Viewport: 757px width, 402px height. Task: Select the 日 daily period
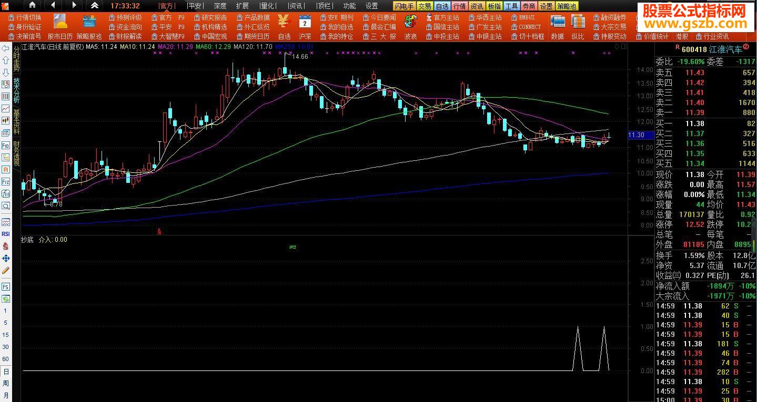click(6, 372)
